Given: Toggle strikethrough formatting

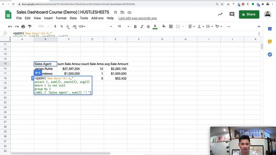Looking at the screenshot, I should pyautogui.click(x=148, y=27).
